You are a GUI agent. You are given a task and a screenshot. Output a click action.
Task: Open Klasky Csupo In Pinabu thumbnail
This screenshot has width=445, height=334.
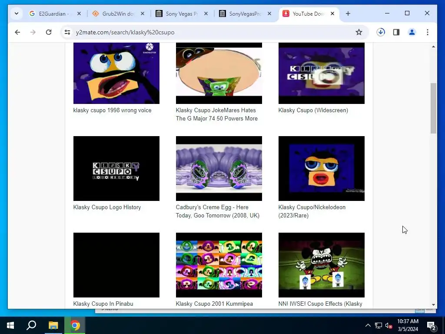pos(116,265)
